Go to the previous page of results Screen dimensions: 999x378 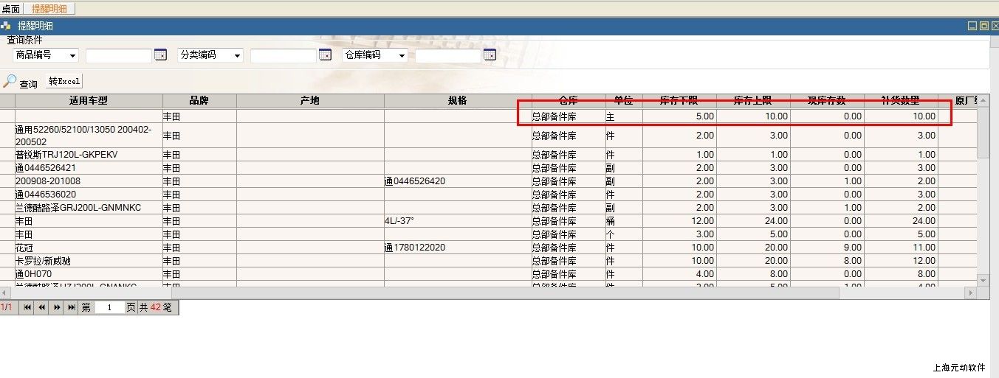coord(42,307)
